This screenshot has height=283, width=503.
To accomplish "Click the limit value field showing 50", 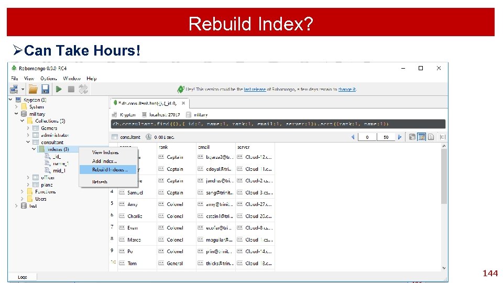I will (x=386, y=137).
